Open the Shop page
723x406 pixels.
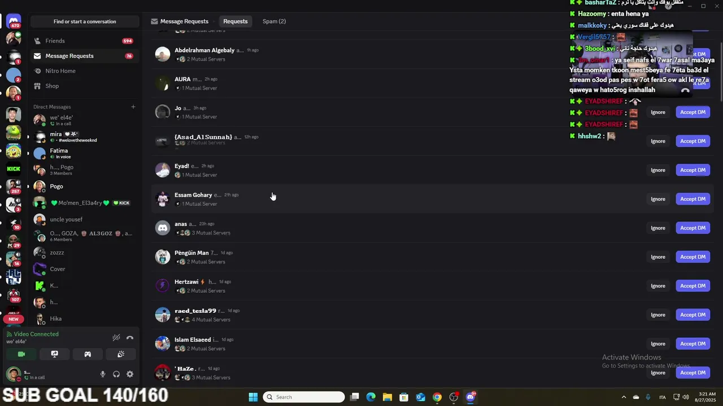pos(84,86)
